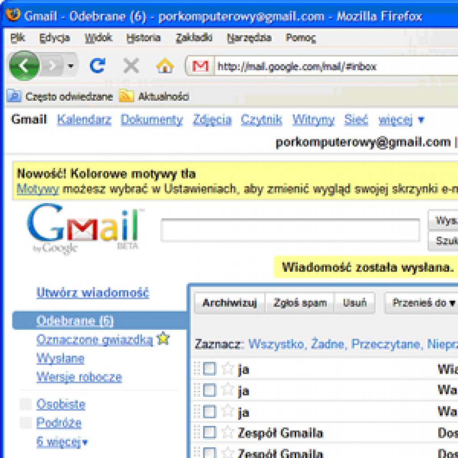Click the Gmail site favicon in address bar

tap(200, 66)
